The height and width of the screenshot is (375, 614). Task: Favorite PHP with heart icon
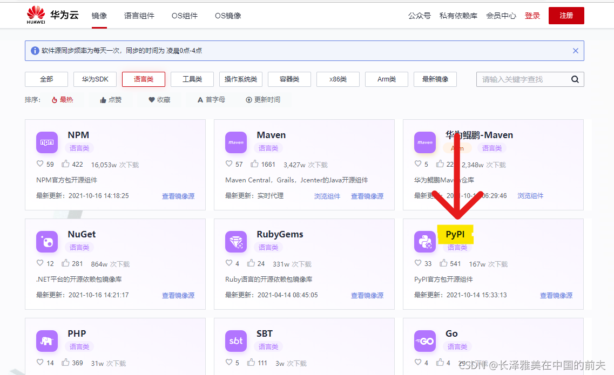(x=40, y=362)
